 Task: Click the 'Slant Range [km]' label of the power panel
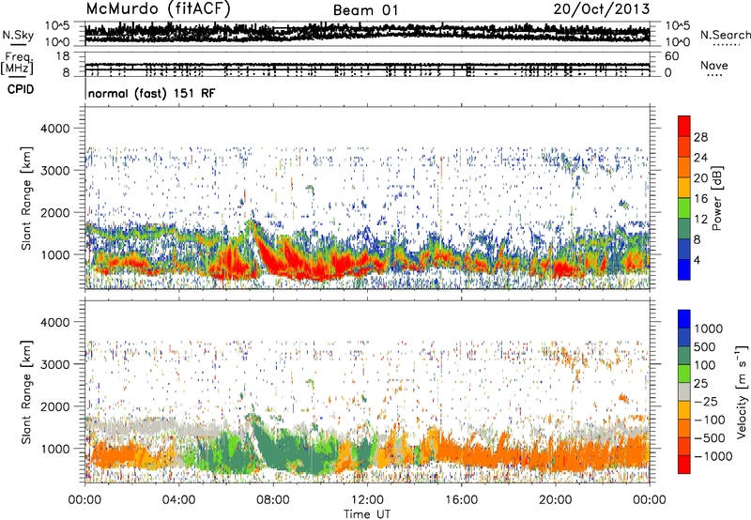pos(26,198)
